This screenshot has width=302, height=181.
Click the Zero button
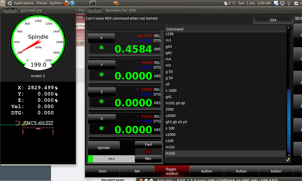pos(102,171)
